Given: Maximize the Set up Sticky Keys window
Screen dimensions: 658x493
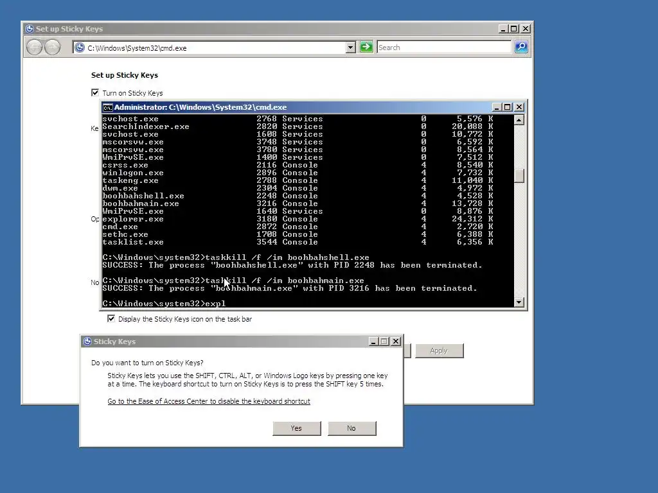Looking at the screenshot, I should (514, 29).
